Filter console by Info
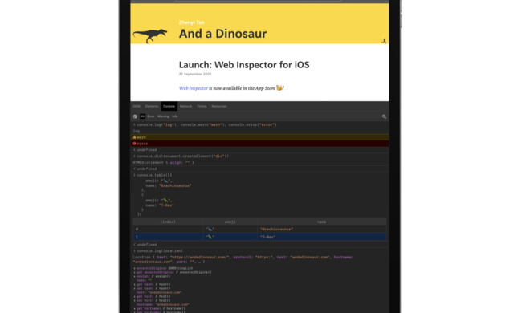The height and width of the screenshot is (313, 530). point(175,116)
